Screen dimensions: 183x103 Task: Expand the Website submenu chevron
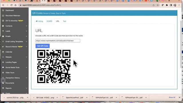coord(27,57)
